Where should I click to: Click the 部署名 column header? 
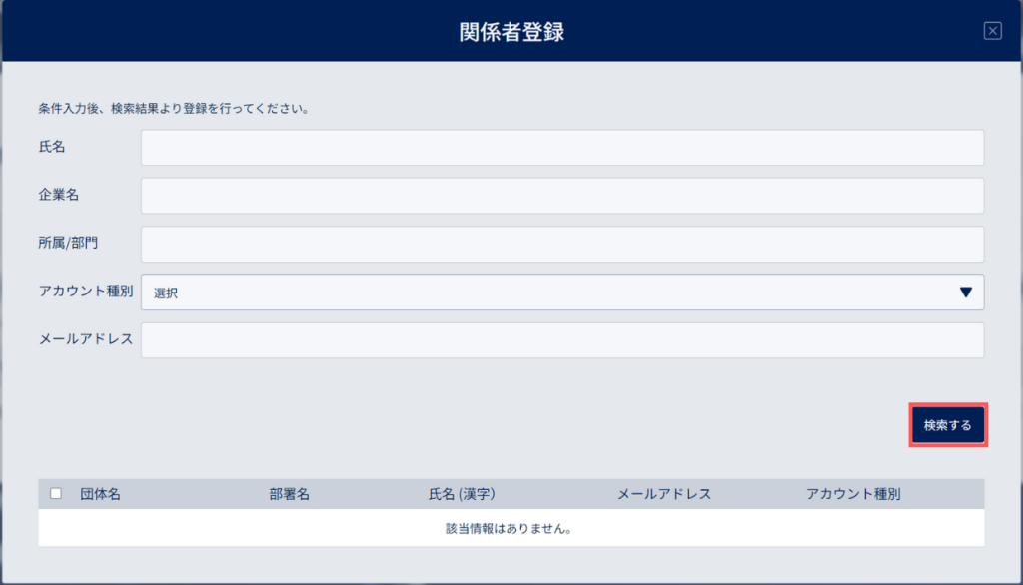[x=289, y=494]
